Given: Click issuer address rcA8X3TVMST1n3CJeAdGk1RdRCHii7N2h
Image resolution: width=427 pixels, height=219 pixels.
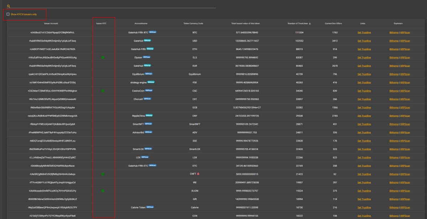Looking at the screenshot, I should click(x=52, y=49).
